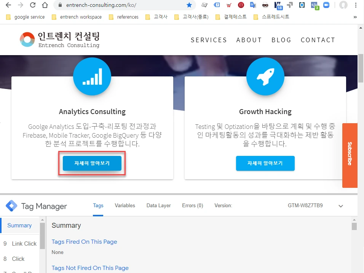This screenshot has height=273, width=364.
Task: Go back with the browser back arrow
Action: click(8, 5)
